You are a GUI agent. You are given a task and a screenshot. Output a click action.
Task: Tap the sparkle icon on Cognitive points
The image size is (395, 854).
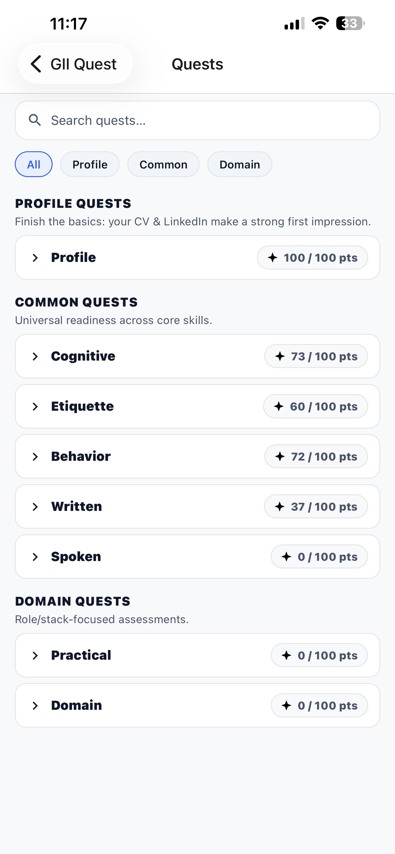tap(280, 356)
